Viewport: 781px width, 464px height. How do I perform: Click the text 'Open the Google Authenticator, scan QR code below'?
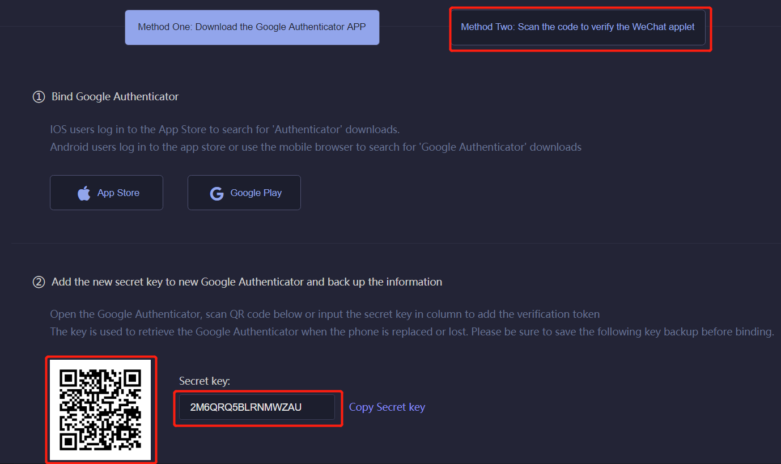(182, 314)
